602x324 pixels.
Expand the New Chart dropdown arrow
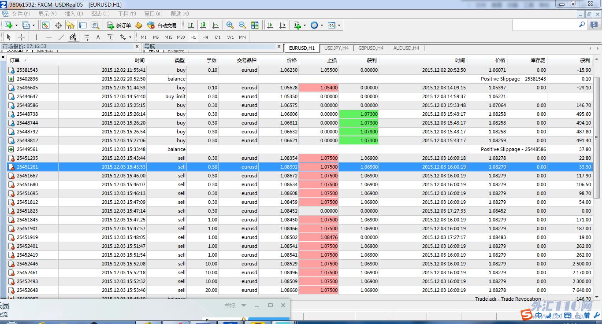(16, 25)
